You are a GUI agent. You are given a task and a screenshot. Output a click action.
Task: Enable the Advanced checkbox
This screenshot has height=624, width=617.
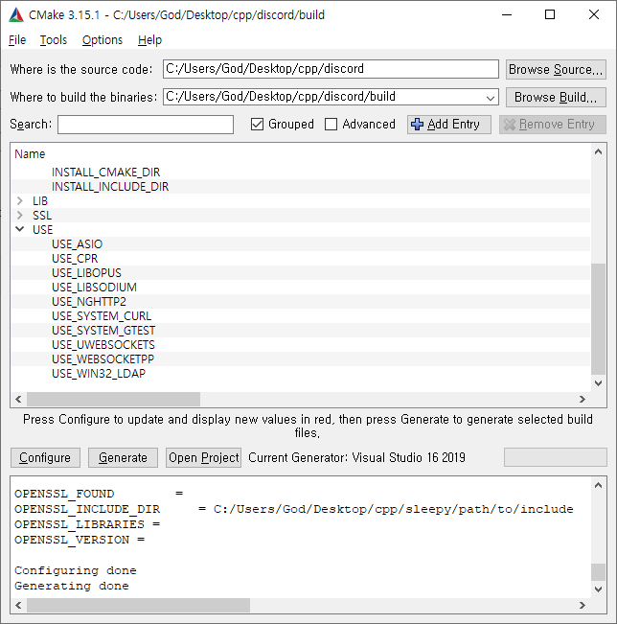(331, 125)
